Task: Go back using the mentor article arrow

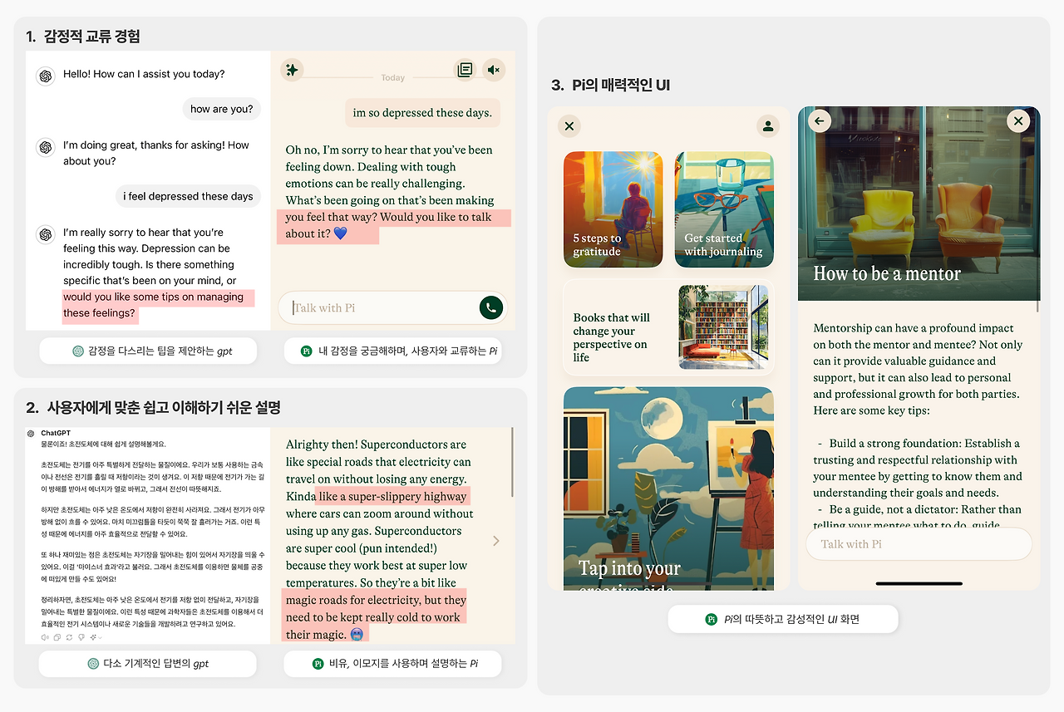Action: 820,121
